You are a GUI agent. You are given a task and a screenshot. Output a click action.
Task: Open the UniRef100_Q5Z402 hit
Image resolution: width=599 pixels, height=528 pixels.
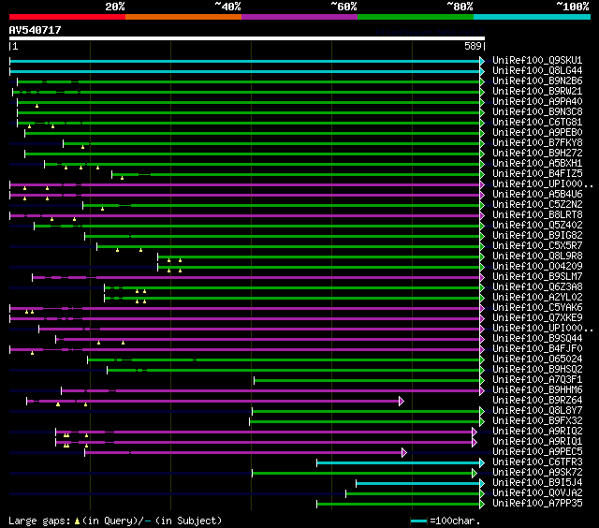tap(537, 226)
